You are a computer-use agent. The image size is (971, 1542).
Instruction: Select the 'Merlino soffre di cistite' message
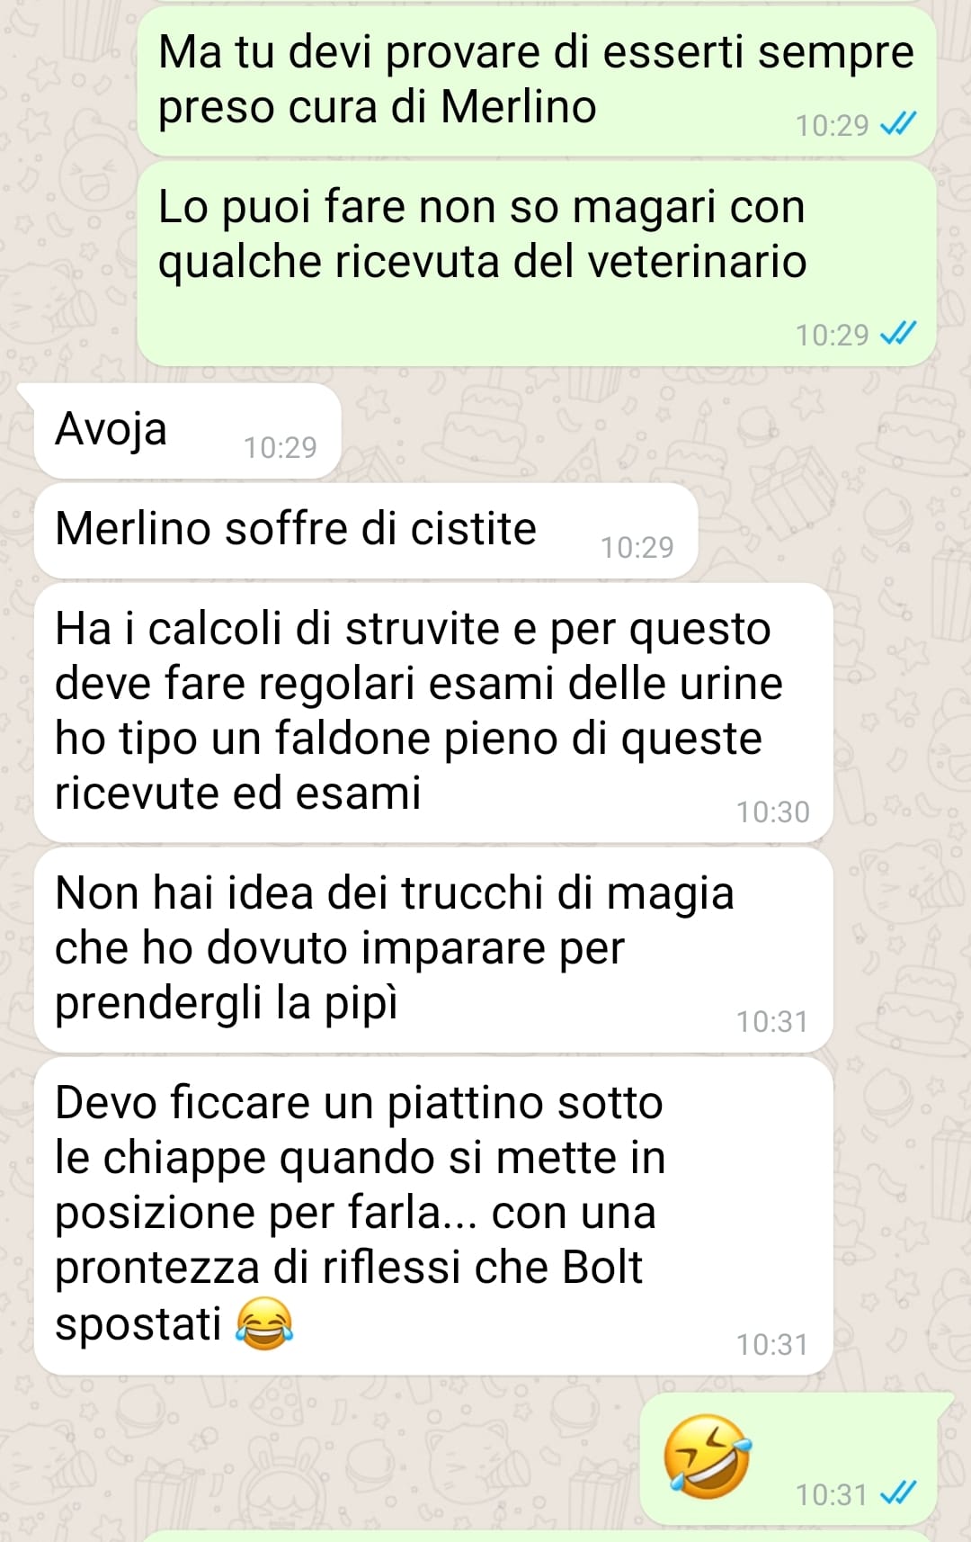click(x=366, y=531)
